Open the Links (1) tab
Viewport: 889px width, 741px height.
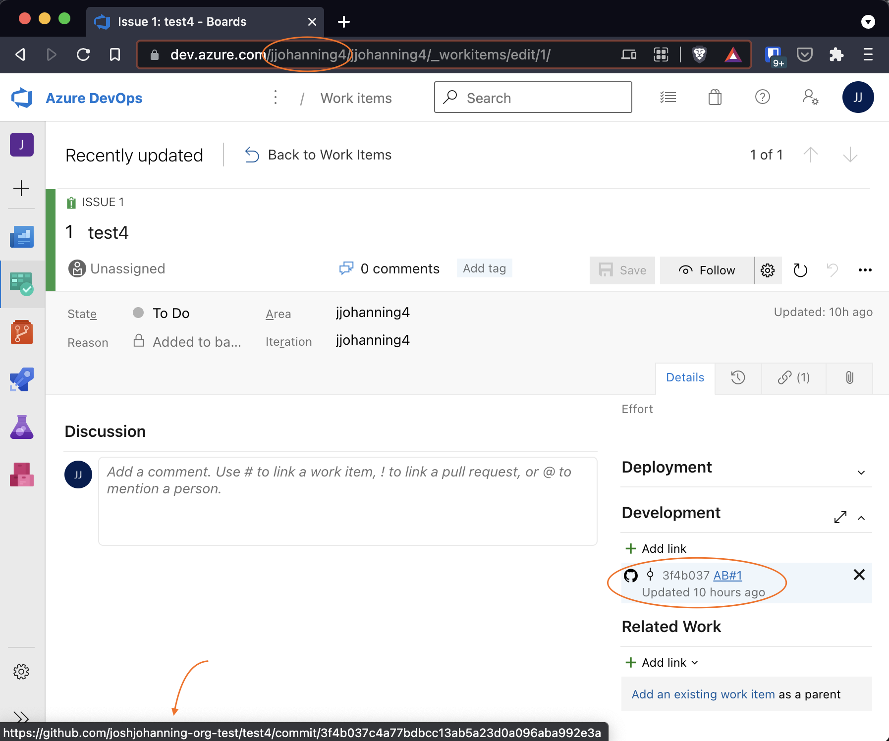793,378
